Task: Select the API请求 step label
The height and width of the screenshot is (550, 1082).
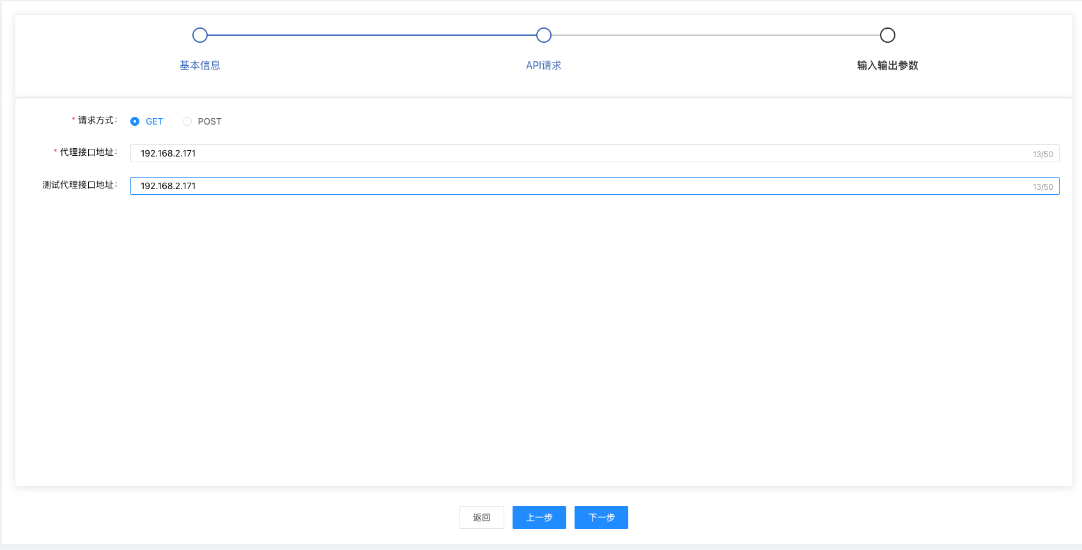Action: pos(544,65)
